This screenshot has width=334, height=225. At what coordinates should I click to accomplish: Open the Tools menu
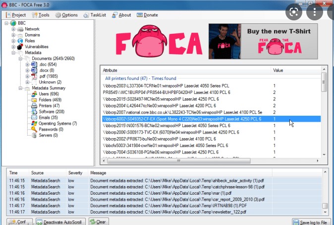coord(41,15)
